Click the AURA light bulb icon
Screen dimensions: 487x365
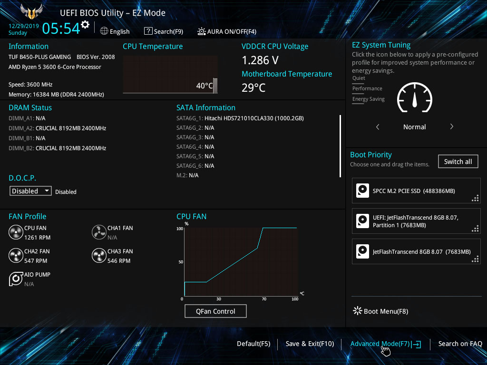coord(202,31)
